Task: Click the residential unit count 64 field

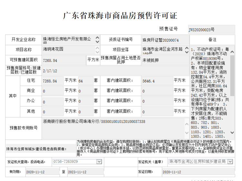Action: pyautogui.click(x=85, y=81)
